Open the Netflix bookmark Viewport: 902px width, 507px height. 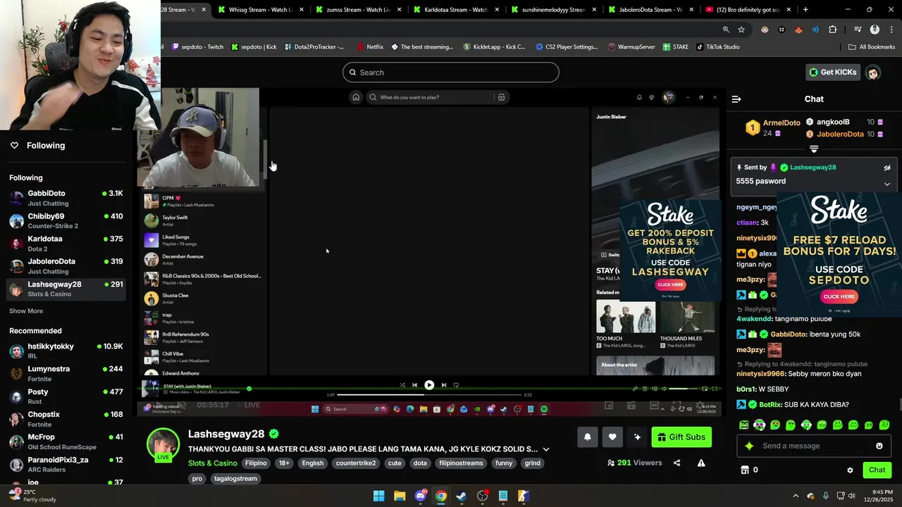tap(370, 47)
